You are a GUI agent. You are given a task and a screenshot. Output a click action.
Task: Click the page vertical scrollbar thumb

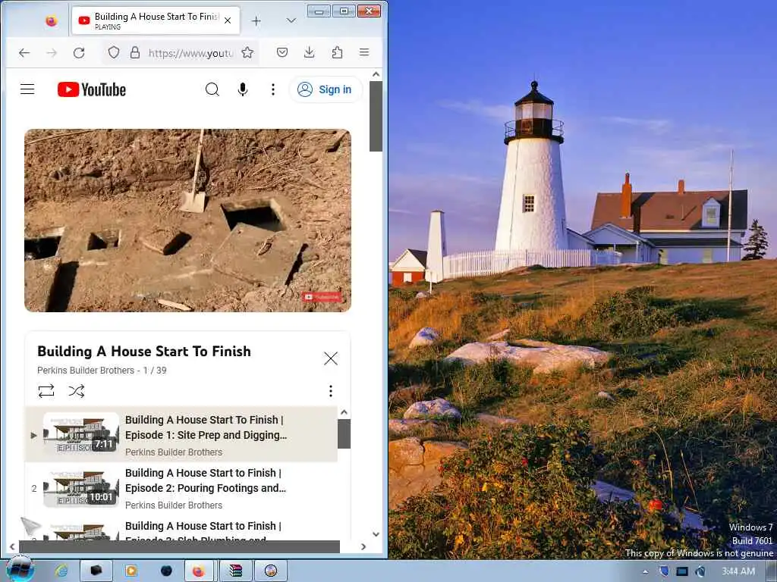click(376, 116)
